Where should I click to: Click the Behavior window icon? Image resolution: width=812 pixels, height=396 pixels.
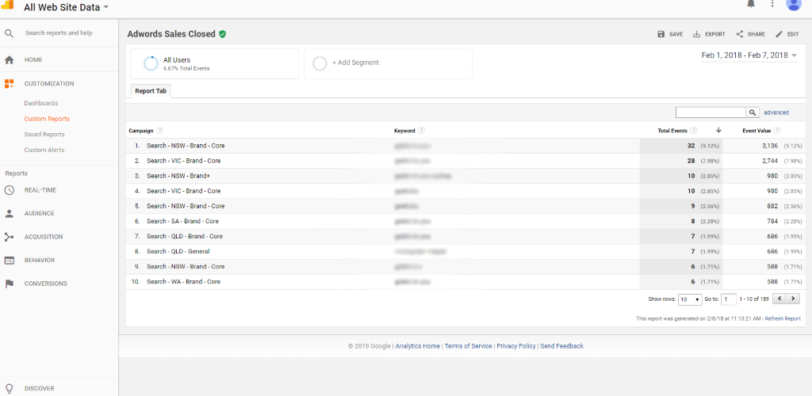9,261
